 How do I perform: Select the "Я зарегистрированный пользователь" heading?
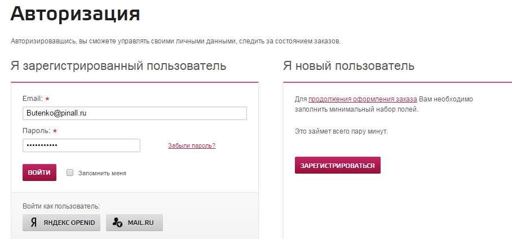tap(118, 66)
